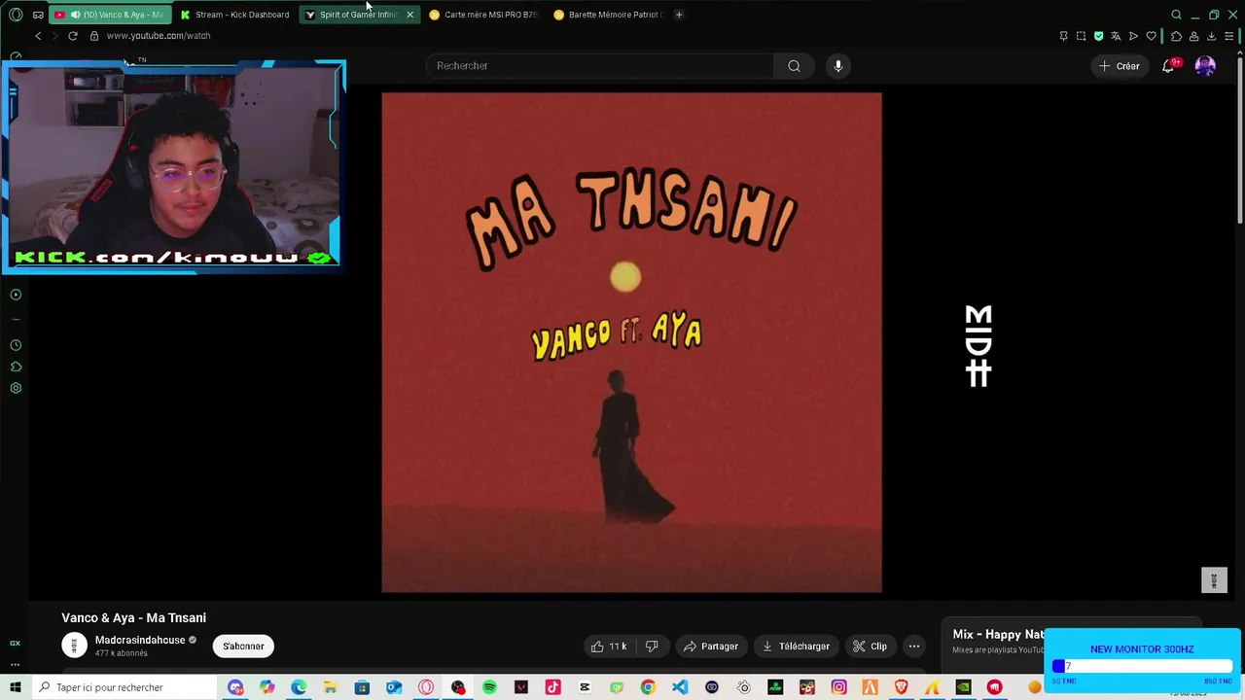Open Outlook from the taskbar
This screenshot has width=1245, height=700.
pyautogui.click(x=394, y=687)
